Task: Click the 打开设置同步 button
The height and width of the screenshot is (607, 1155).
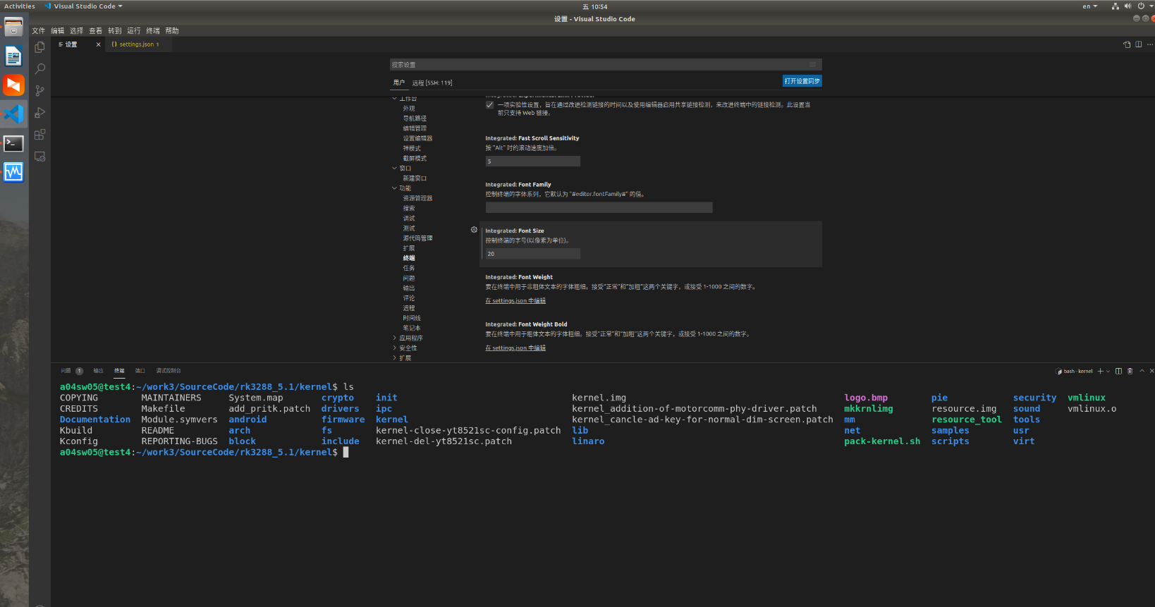Action: [802, 81]
